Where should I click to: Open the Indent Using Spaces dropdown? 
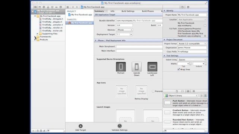pos(192,60)
